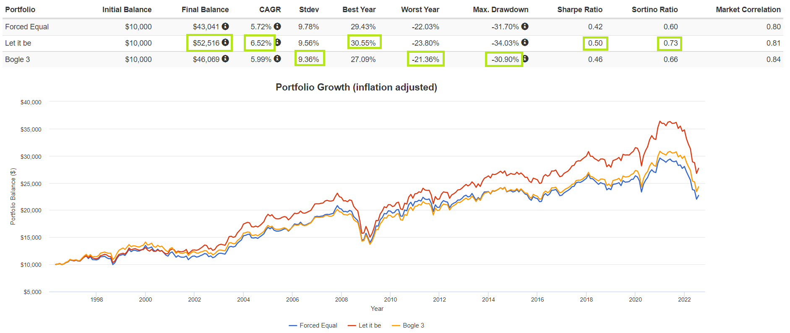Open info icon next to Forced Equal CAGR 5.72%

point(277,26)
